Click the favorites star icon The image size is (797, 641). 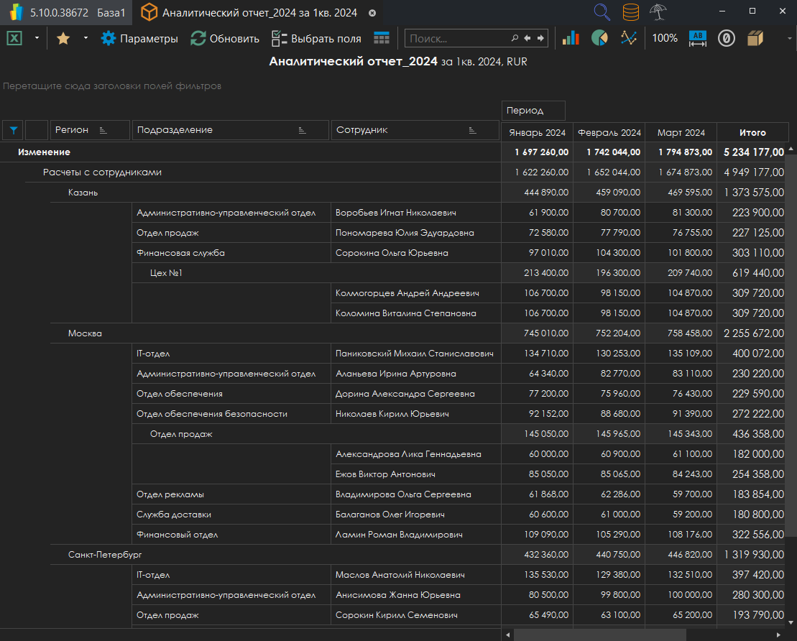(x=63, y=39)
